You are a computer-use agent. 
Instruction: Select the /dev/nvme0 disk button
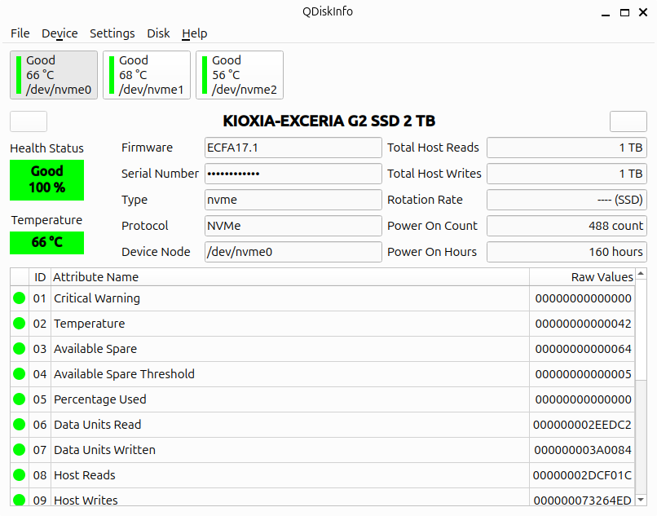click(x=54, y=75)
